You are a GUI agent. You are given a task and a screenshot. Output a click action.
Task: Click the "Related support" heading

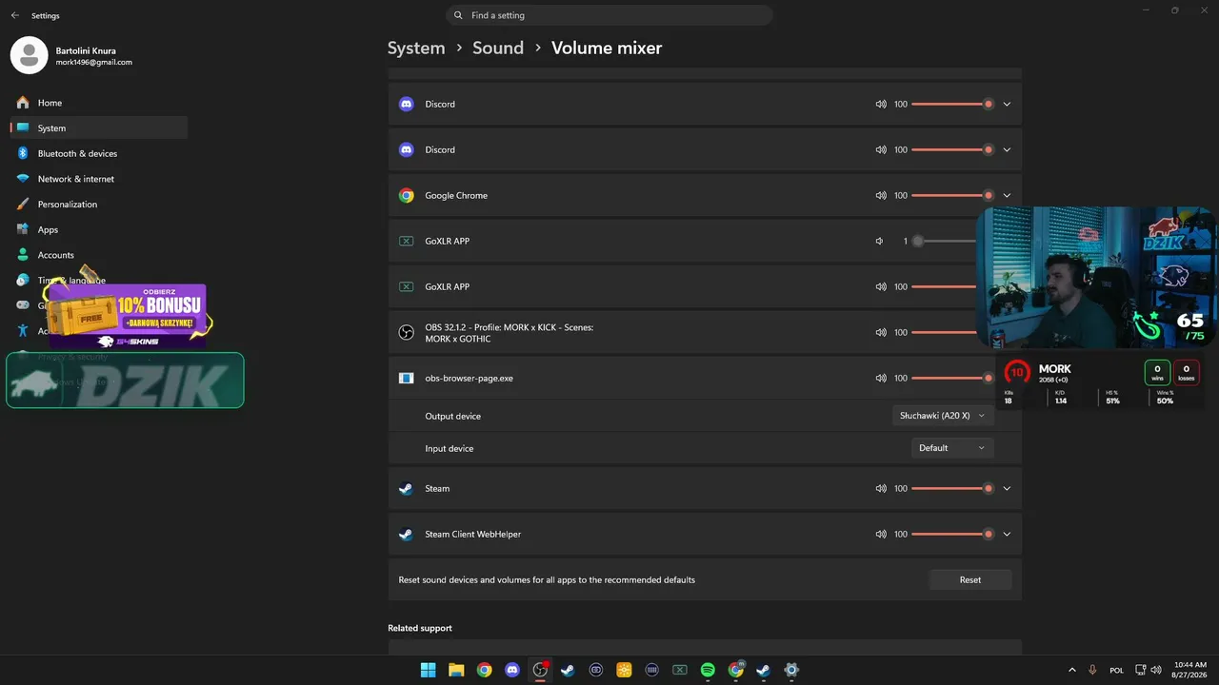click(x=420, y=628)
